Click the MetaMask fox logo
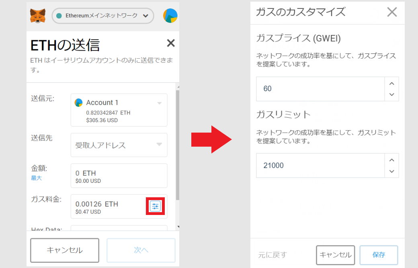418x268 pixels. pos(38,16)
